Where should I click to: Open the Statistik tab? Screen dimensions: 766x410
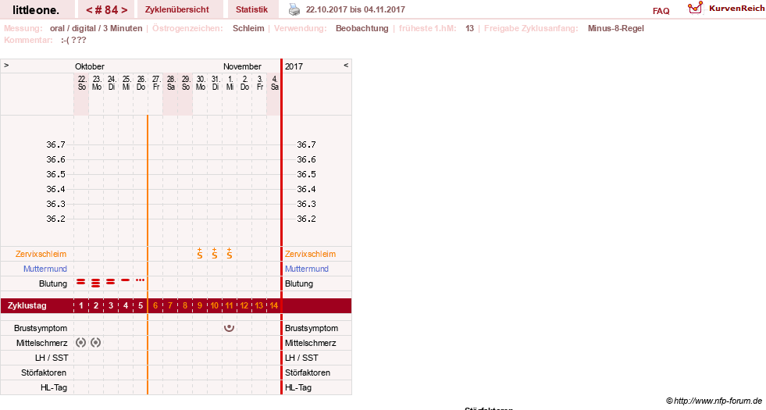251,9
